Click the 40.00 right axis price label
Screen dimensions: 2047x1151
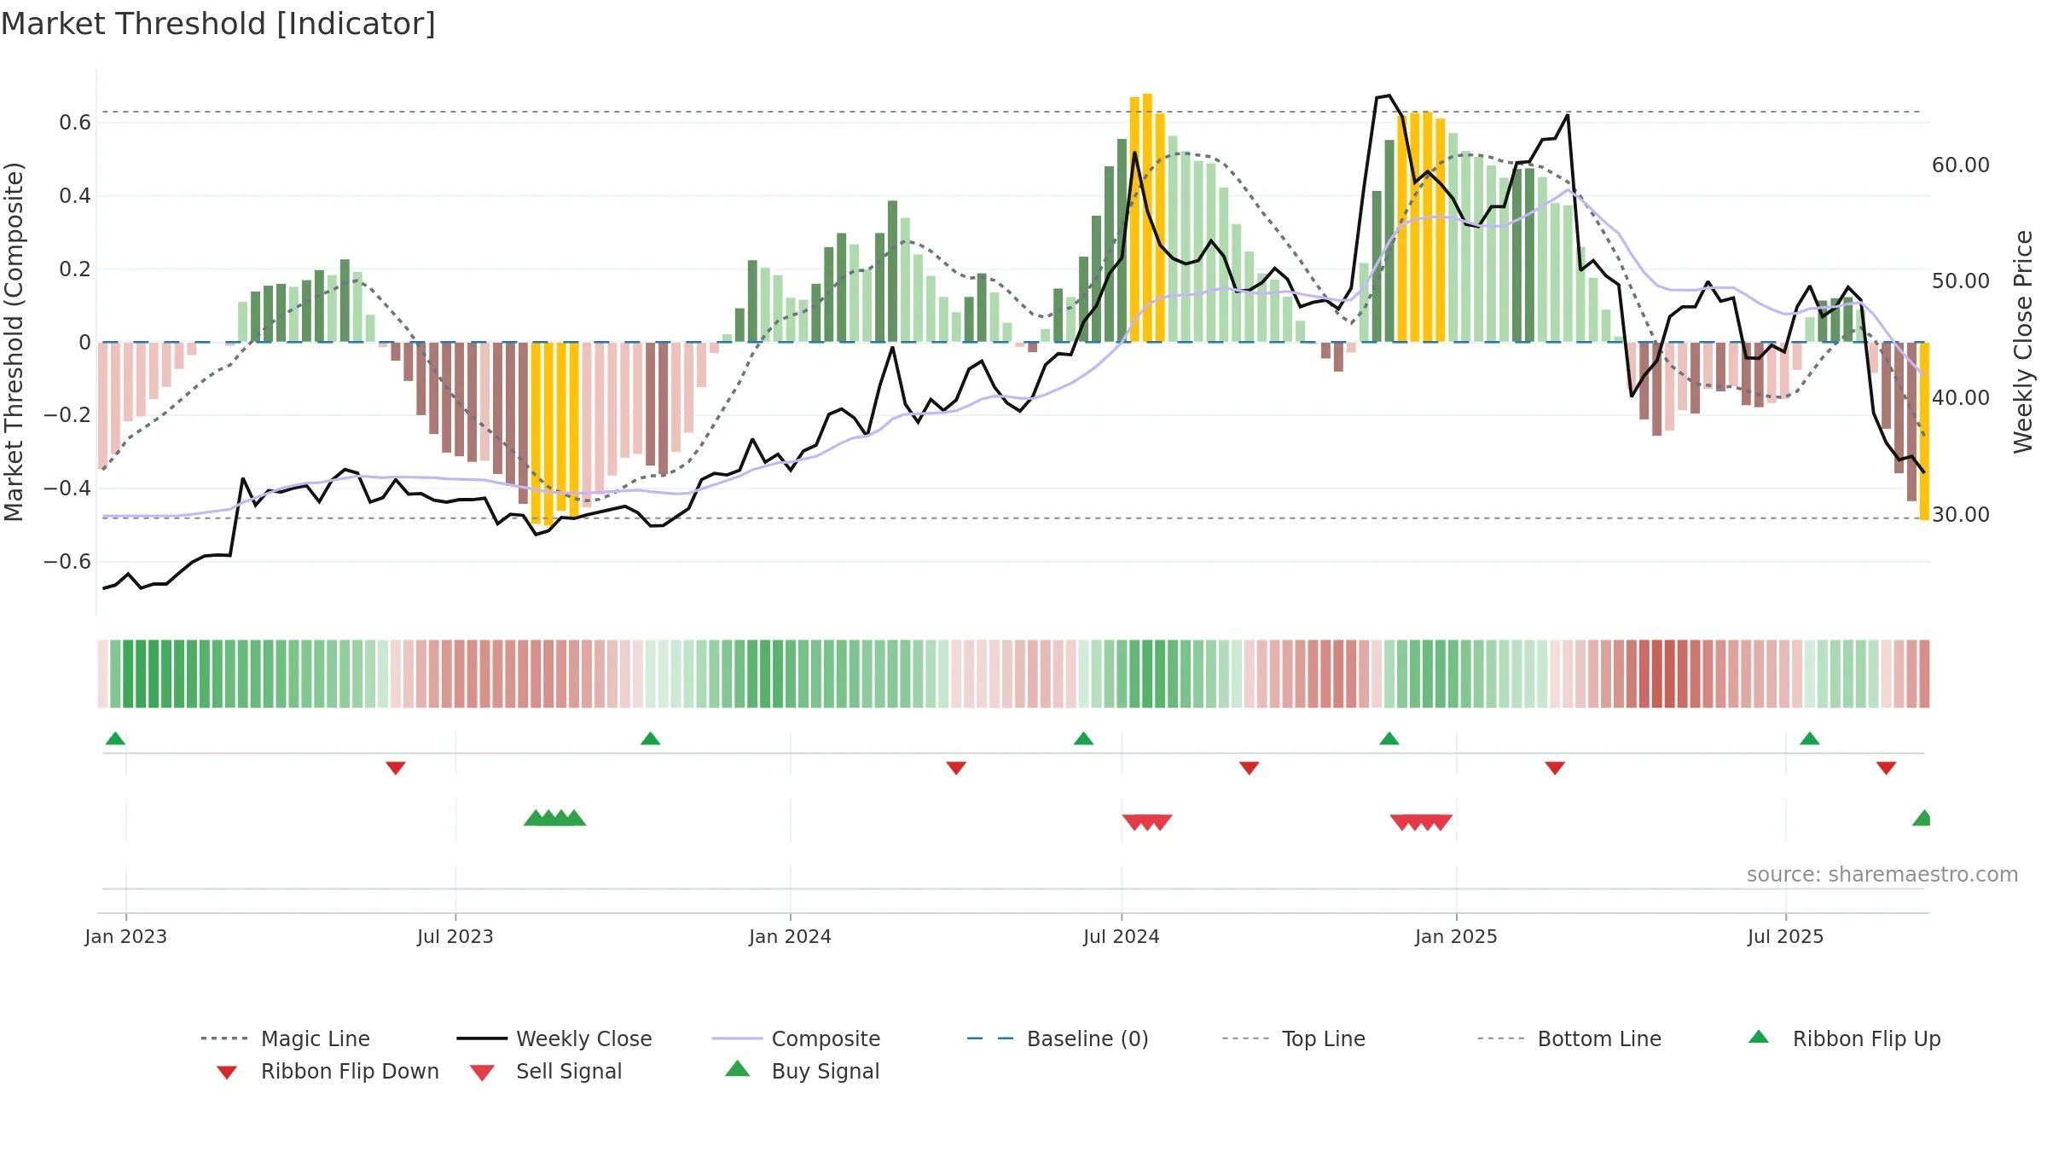[1961, 398]
